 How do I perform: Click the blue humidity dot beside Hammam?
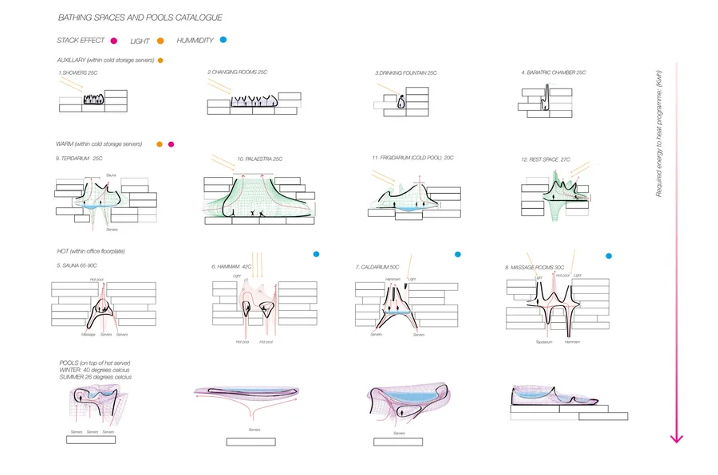coord(316,254)
